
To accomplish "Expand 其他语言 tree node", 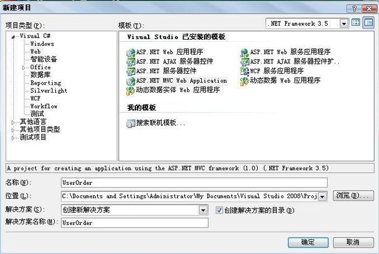I will 13,122.
